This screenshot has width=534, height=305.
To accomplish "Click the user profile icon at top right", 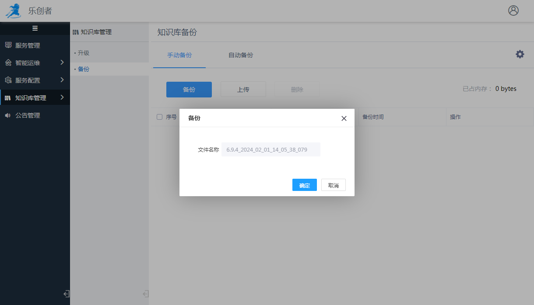I will [x=513, y=11].
